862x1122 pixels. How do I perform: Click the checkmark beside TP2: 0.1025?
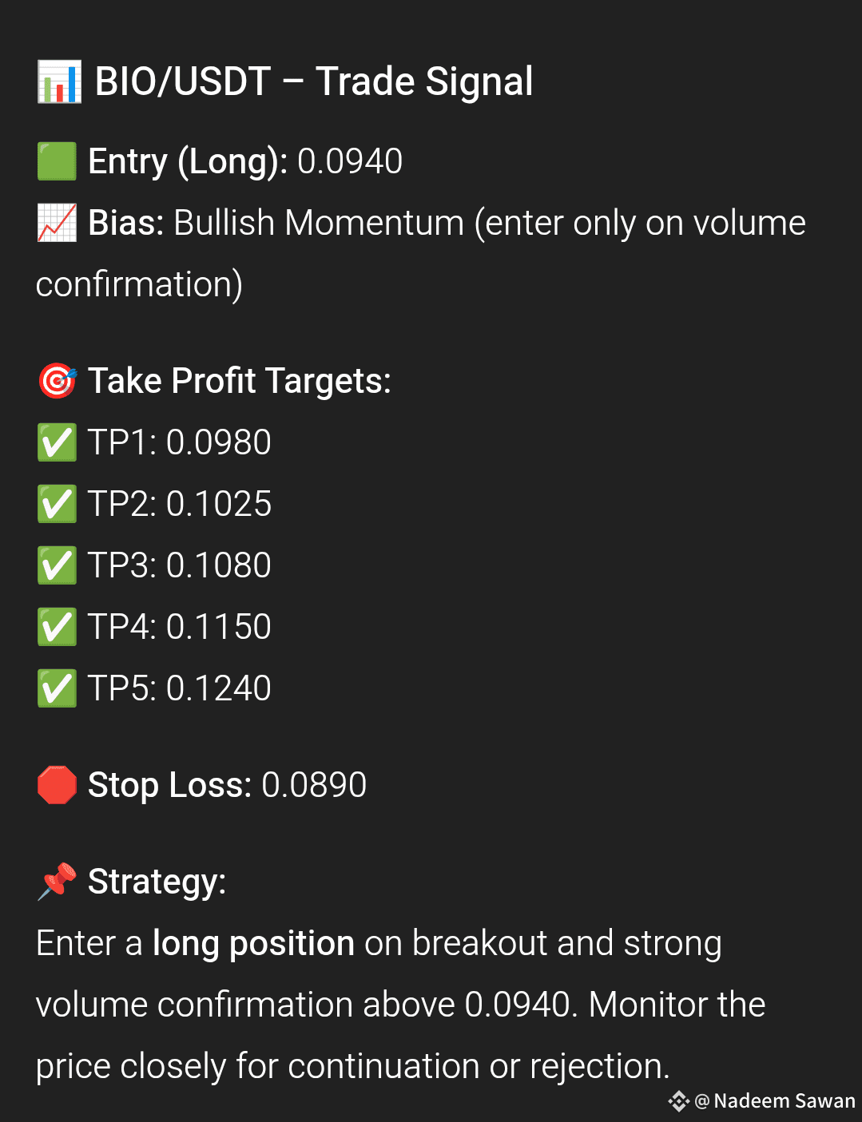pos(57,504)
